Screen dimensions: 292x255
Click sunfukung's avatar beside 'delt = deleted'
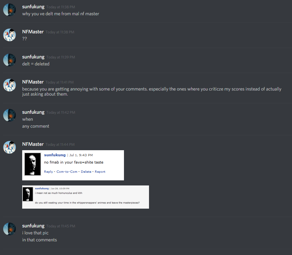pos(10,60)
